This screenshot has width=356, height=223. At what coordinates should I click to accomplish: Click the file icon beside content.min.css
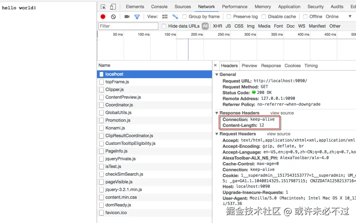pyautogui.click(x=101, y=197)
